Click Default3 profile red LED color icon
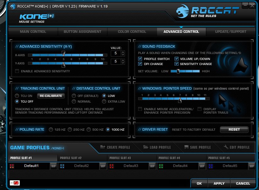 click(111, 166)
